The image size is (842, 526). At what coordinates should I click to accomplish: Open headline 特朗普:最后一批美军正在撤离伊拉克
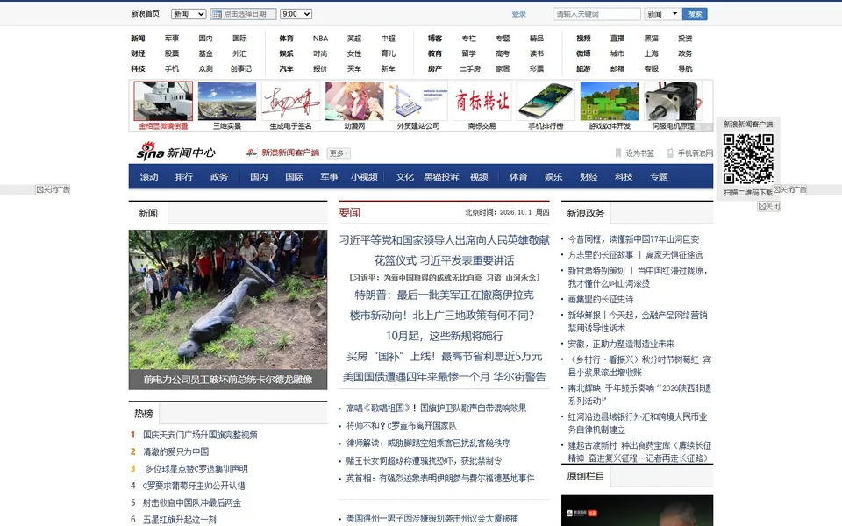(444, 295)
